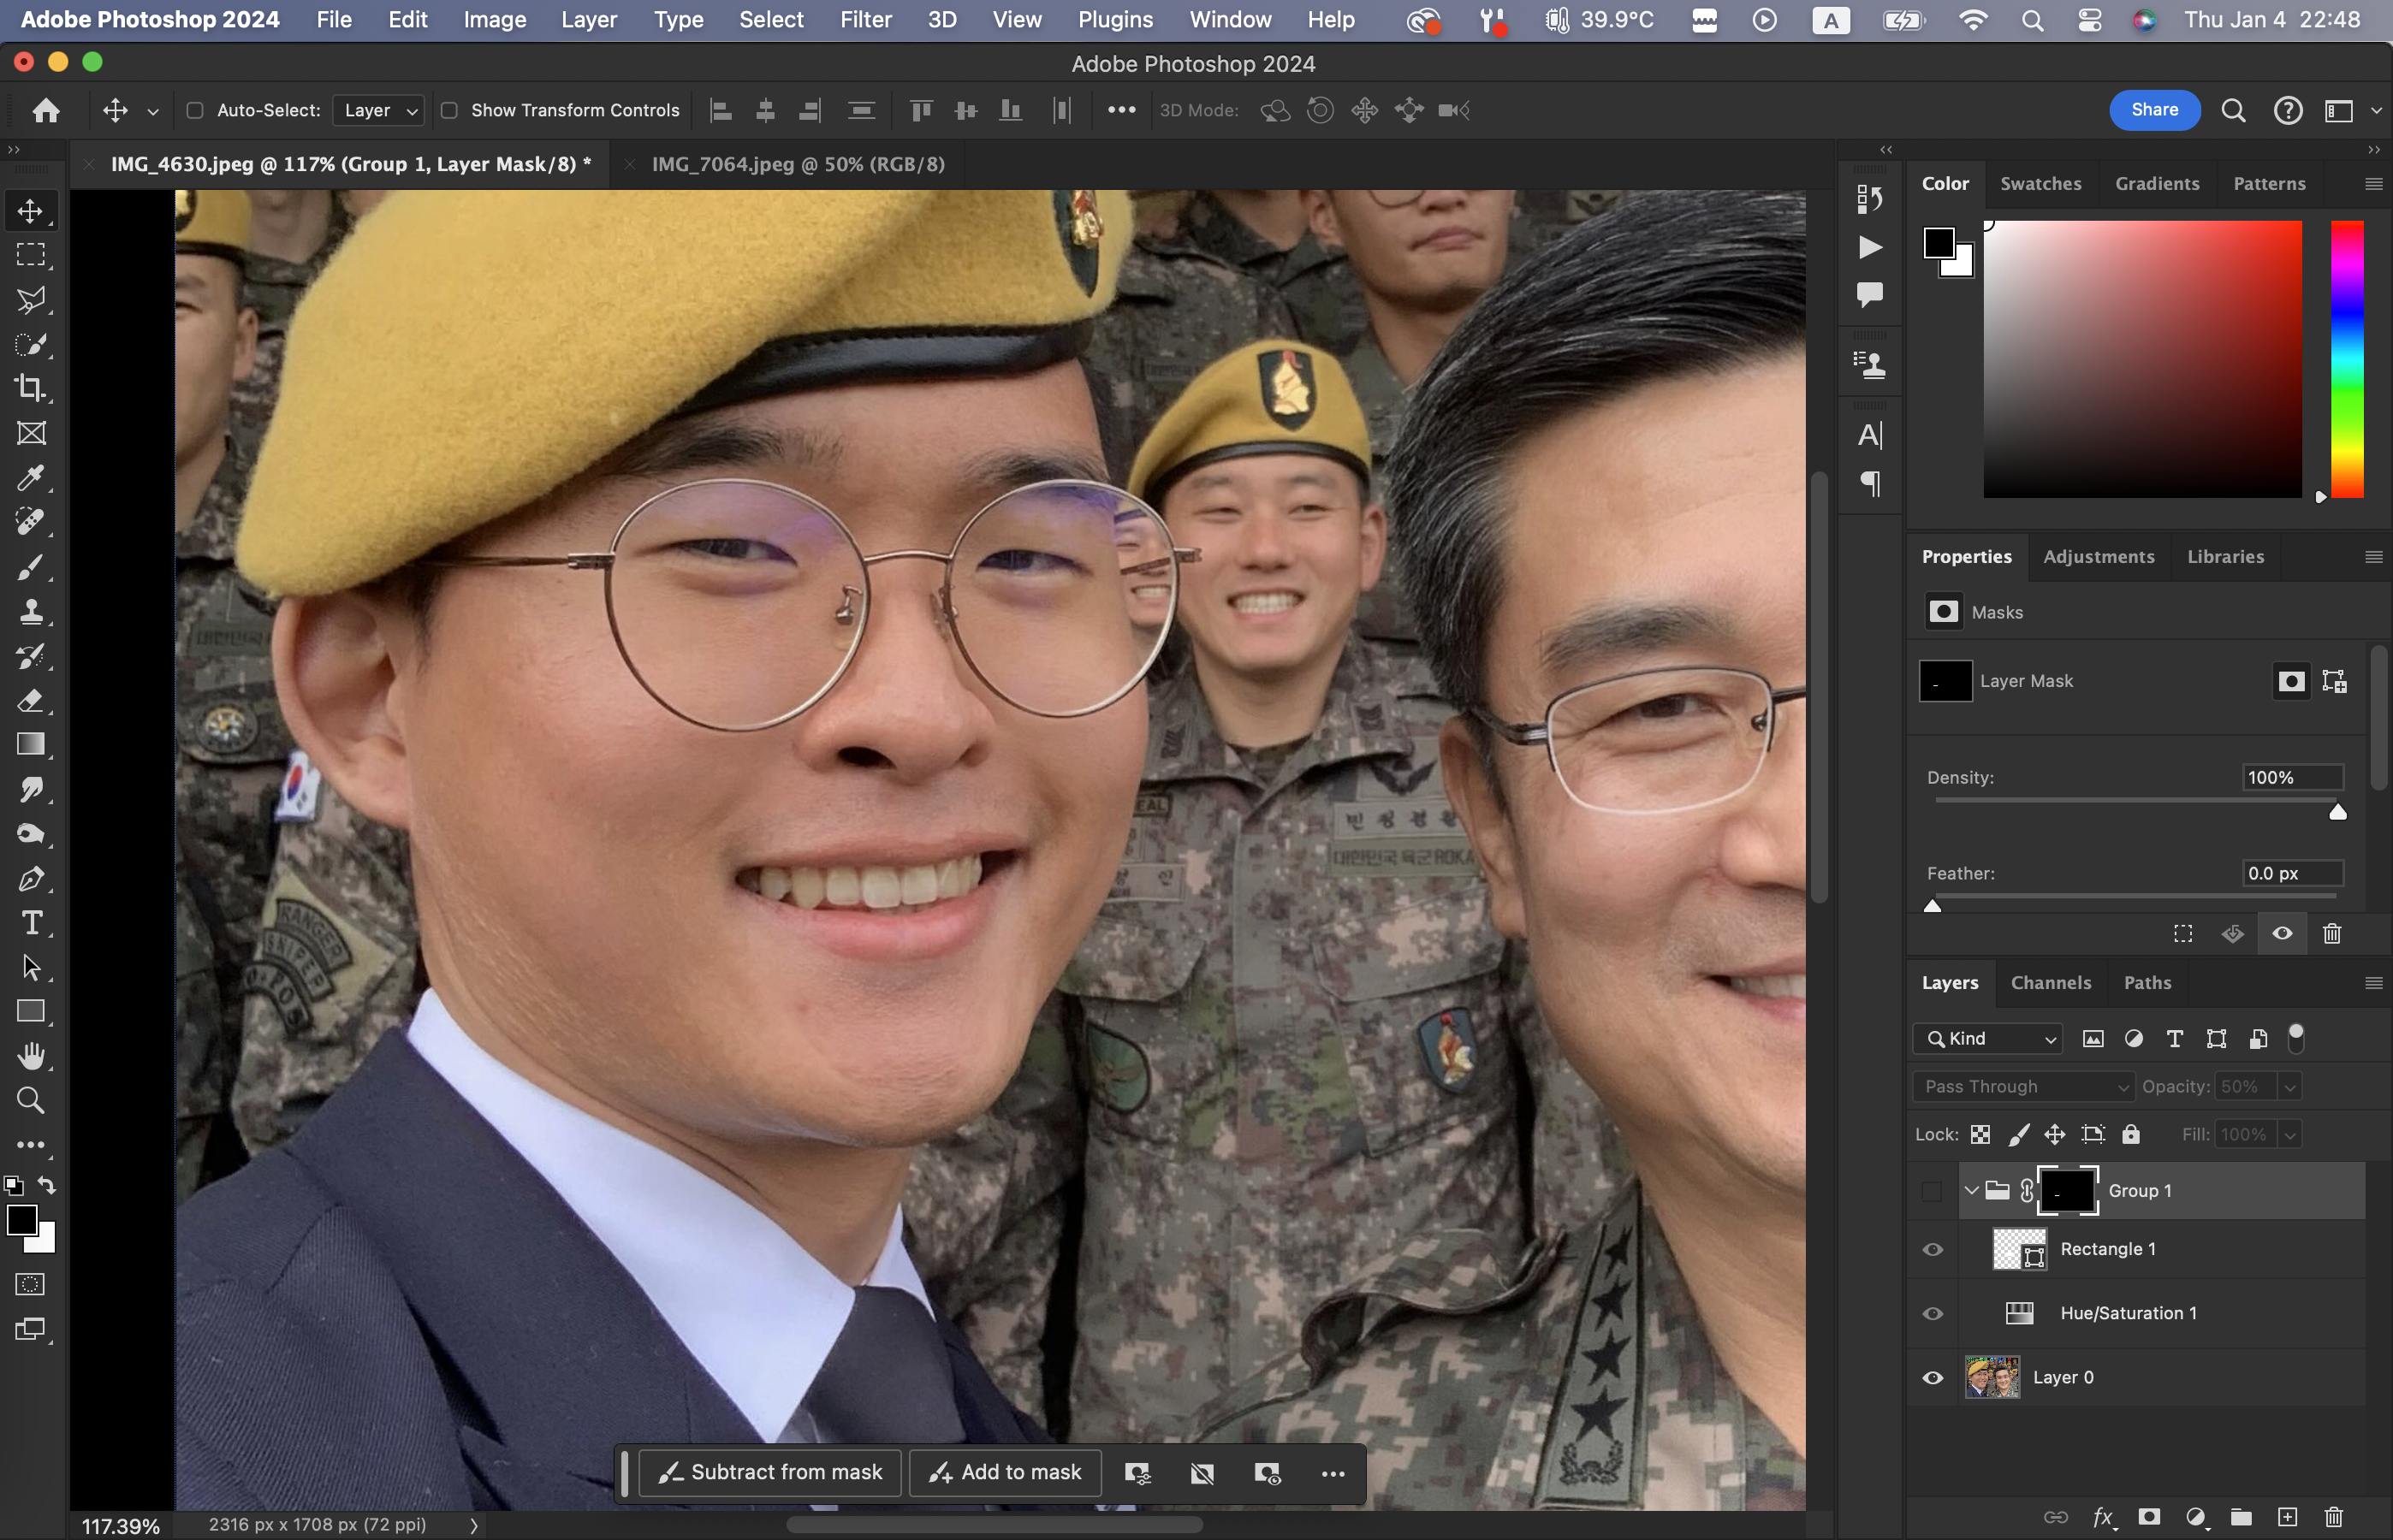
Task: Collapse the Group 1 layer group
Action: click(x=1971, y=1190)
